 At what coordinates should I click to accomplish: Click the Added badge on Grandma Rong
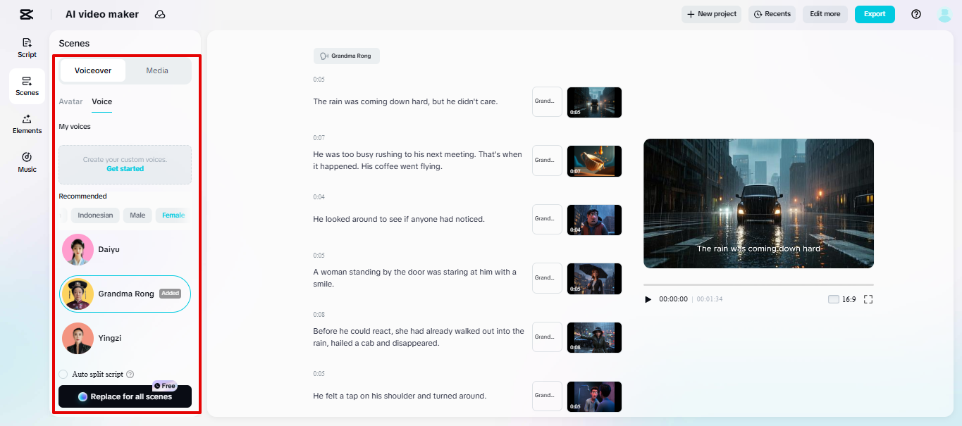coord(170,294)
